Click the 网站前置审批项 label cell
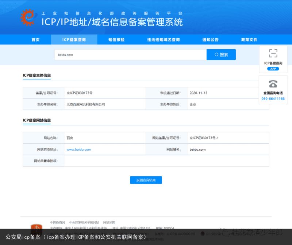Screen dimensions: 292x245 point(43,161)
